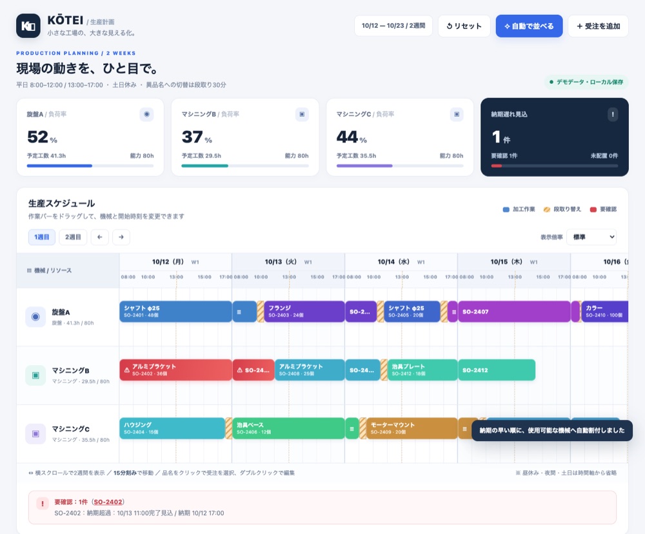
Task: Click the 10/13（火） day header
Action: (288, 262)
